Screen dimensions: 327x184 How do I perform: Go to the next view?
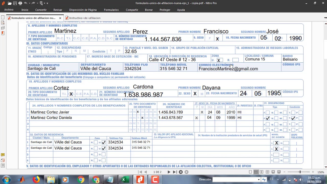coord(186,172)
